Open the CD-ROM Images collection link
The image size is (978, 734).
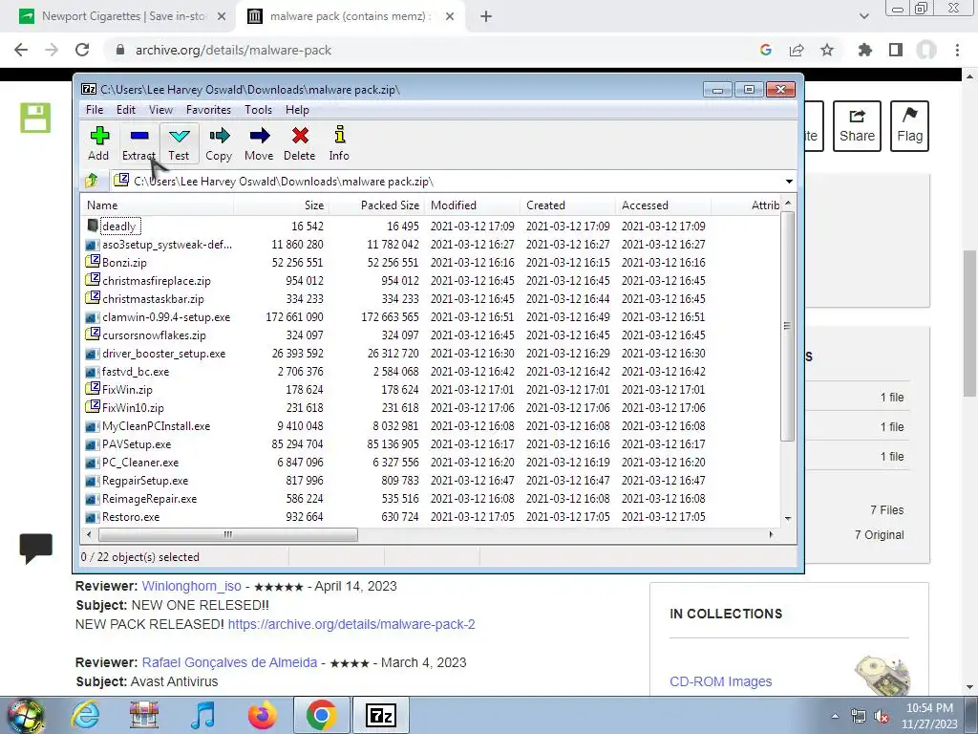pyautogui.click(x=720, y=681)
